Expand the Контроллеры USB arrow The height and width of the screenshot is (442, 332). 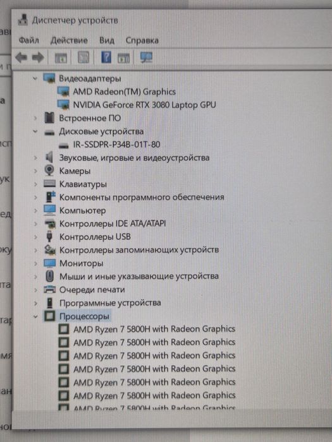35,237
